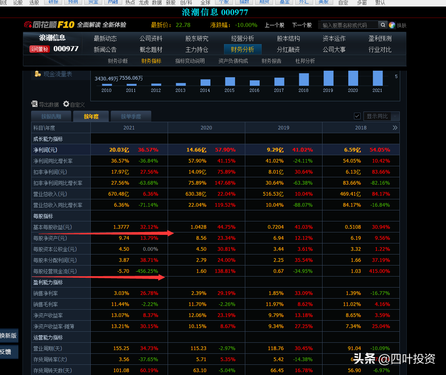Screen dimensions: 446x375
Task: Expand more years with the >> arrow
Action: 395,127
